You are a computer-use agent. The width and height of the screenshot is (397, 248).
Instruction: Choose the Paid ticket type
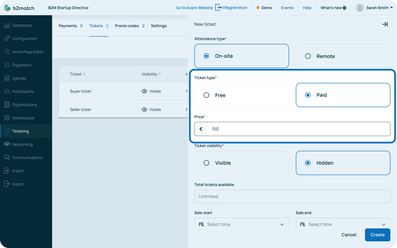click(343, 95)
